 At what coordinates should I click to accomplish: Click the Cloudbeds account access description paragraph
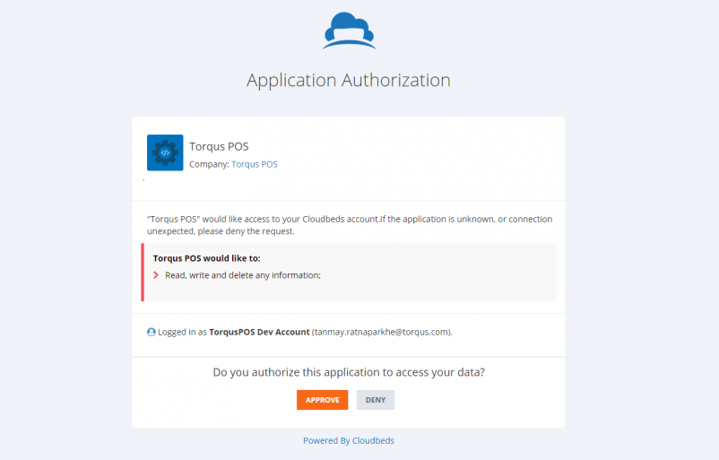350,225
